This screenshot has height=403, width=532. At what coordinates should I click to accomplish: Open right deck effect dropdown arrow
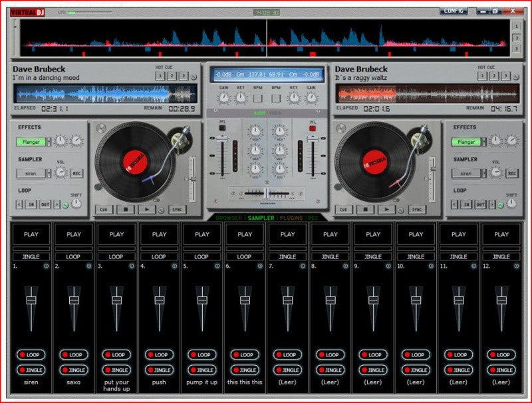tap(484, 142)
